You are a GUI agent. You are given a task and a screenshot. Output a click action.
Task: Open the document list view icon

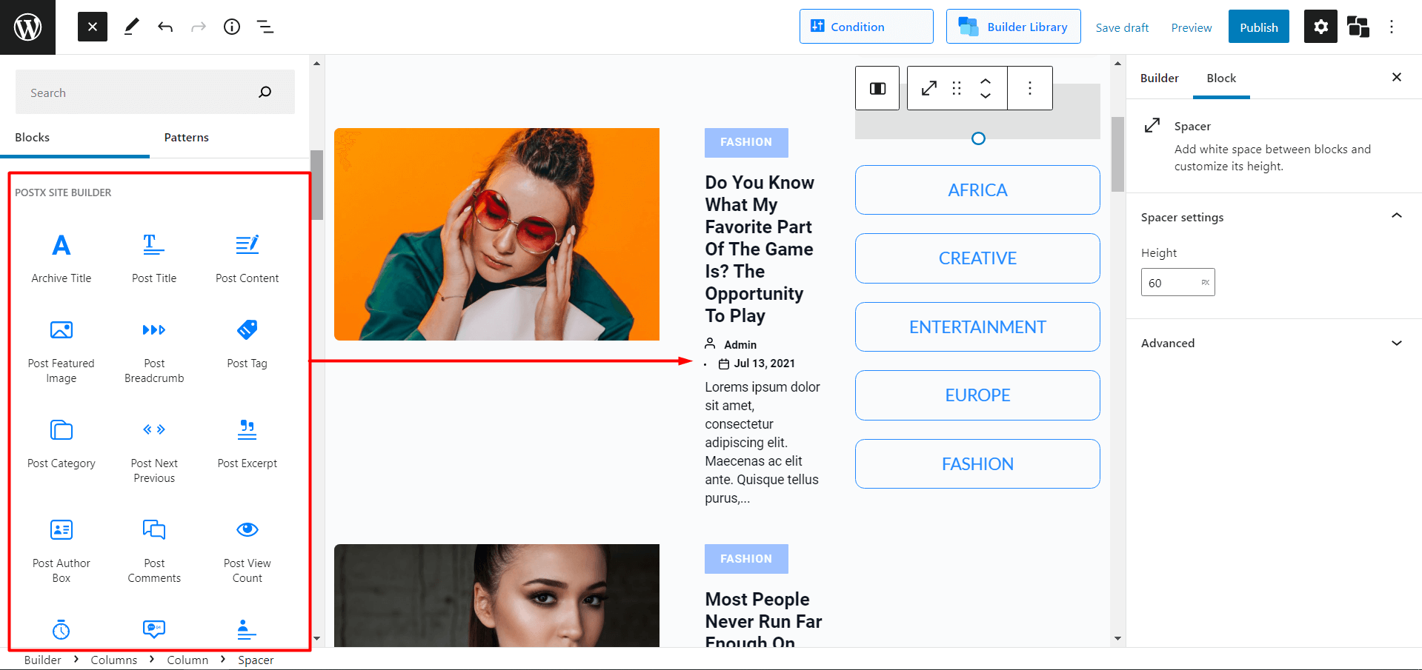pyautogui.click(x=265, y=27)
